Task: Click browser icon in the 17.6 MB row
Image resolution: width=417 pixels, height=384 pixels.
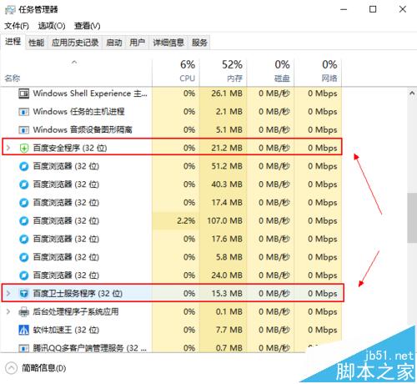Action: (24, 239)
